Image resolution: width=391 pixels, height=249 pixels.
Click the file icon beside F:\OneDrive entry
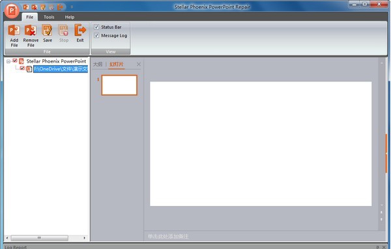click(x=29, y=69)
